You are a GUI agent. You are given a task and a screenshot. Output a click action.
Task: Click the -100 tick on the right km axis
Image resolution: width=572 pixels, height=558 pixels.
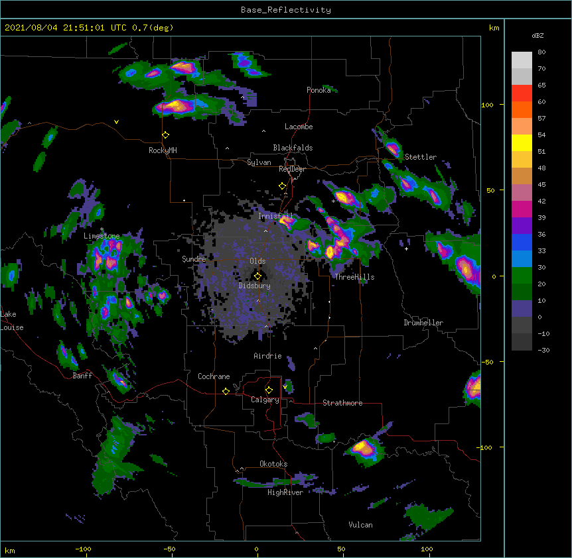click(x=484, y=447)
